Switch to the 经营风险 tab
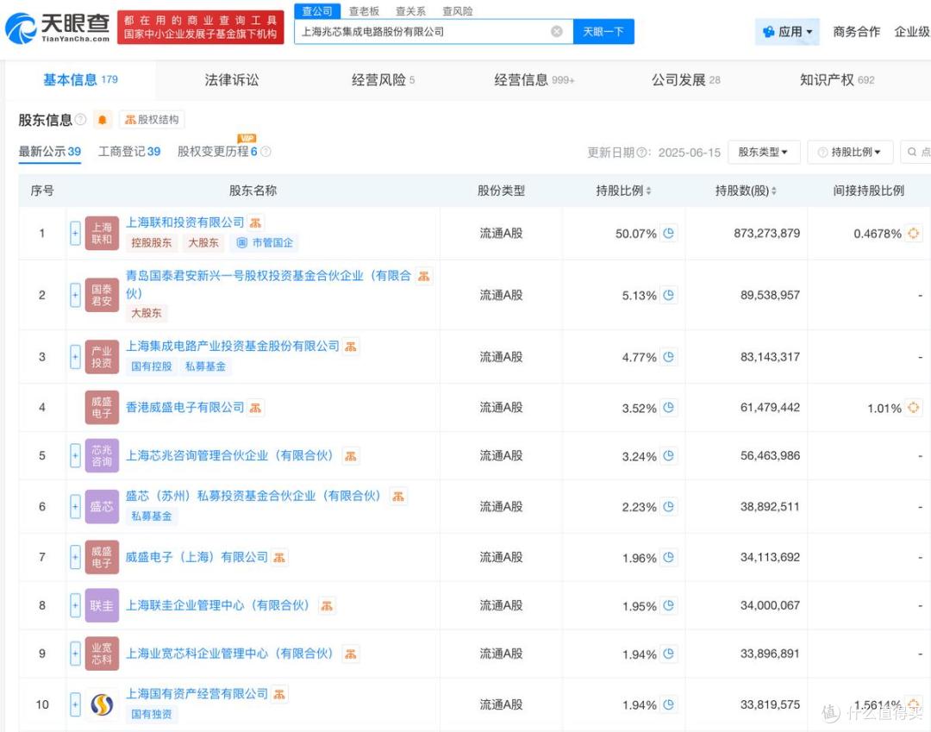 pyautogui.click(x=383, y=80)
